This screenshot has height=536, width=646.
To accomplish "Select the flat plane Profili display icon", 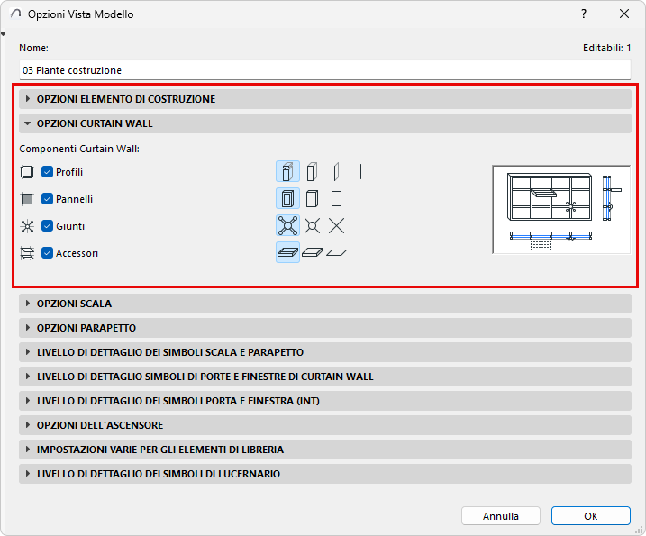I will [x=336, y=172].
